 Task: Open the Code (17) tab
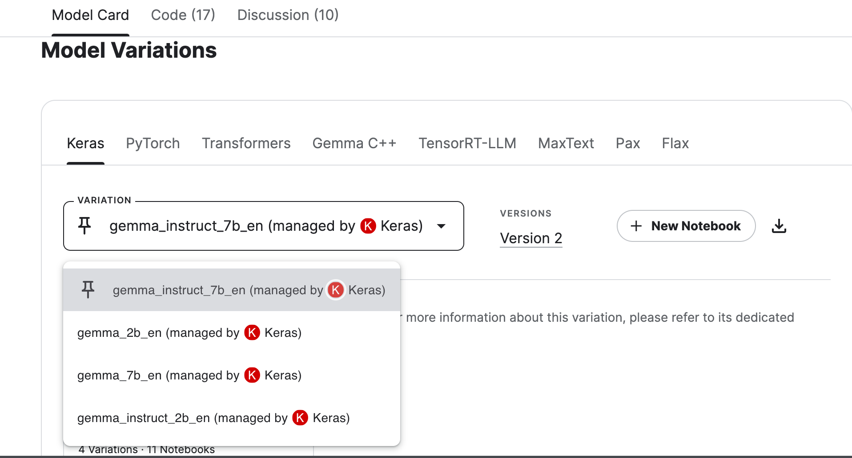click(183, 15)
